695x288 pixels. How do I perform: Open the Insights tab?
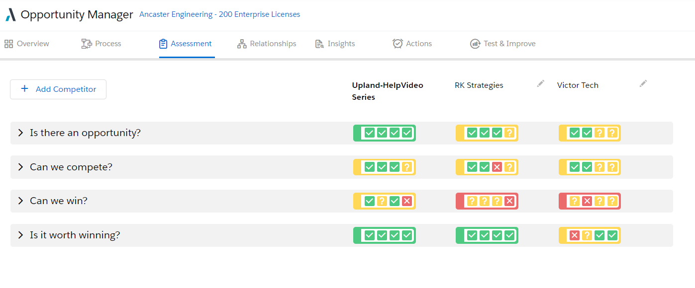(341, 44)
